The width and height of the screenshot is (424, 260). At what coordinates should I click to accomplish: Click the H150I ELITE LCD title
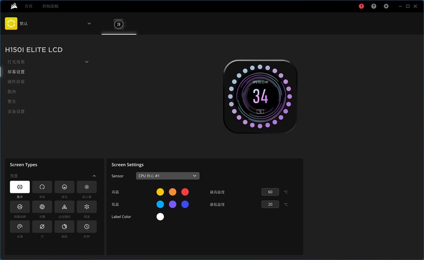pos(34,50)
